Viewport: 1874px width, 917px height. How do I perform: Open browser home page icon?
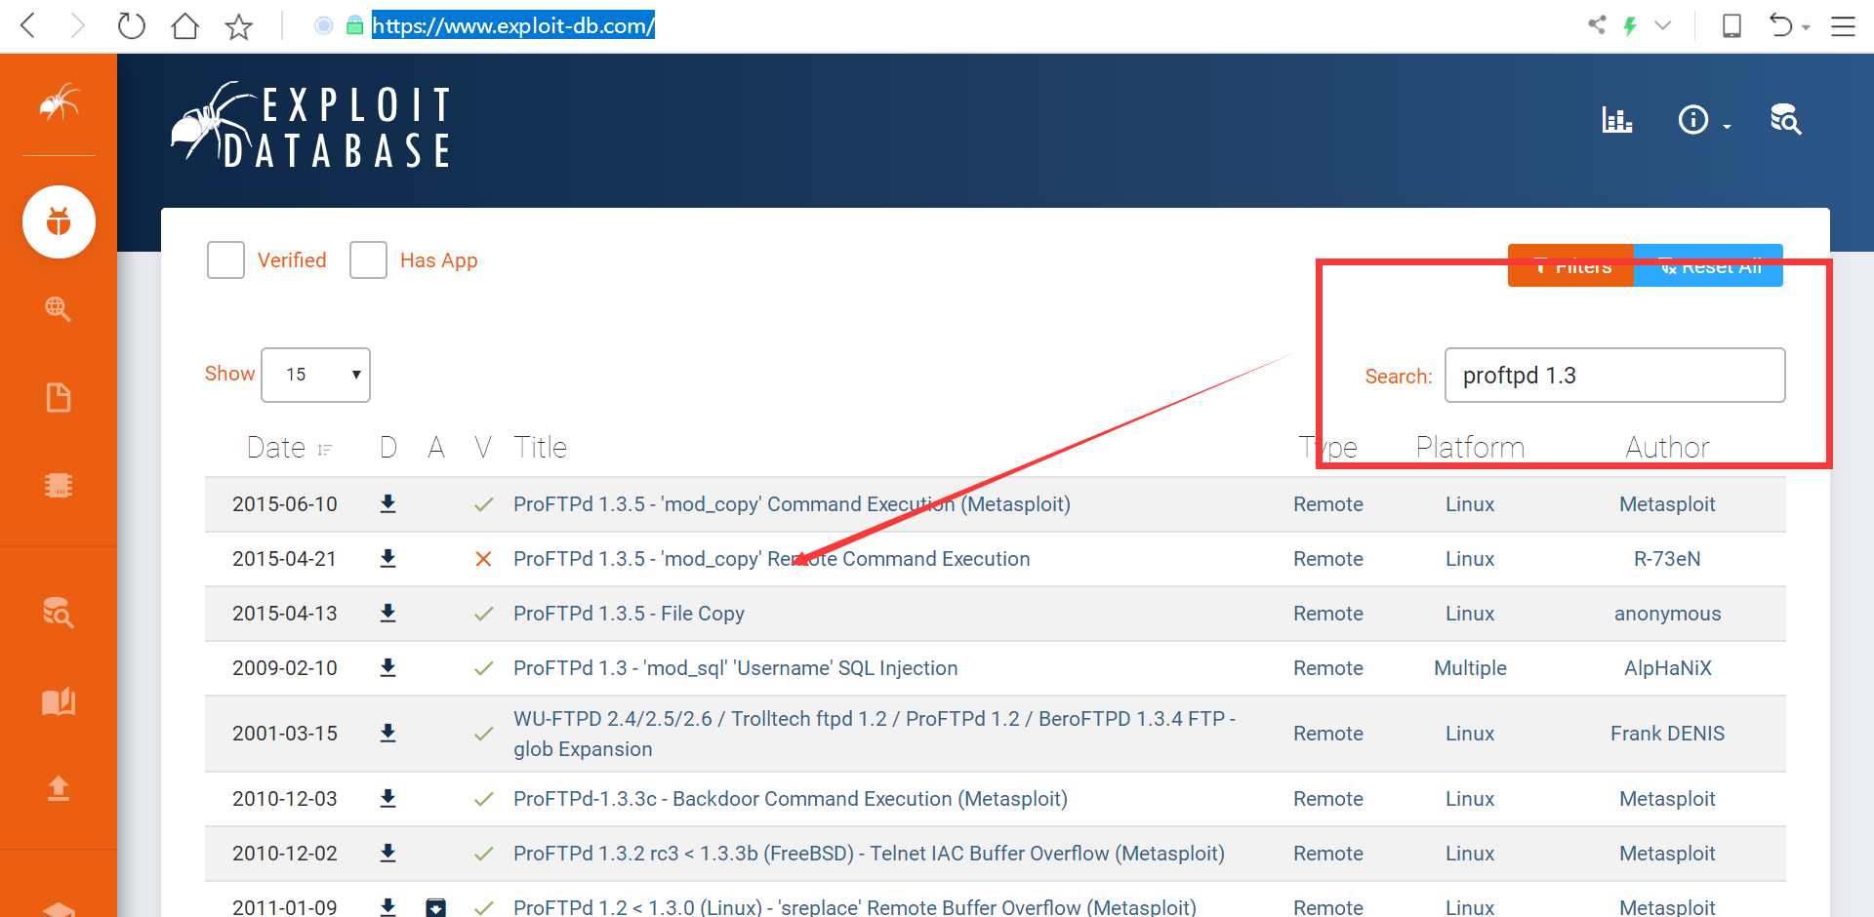(x=184, y=25)
